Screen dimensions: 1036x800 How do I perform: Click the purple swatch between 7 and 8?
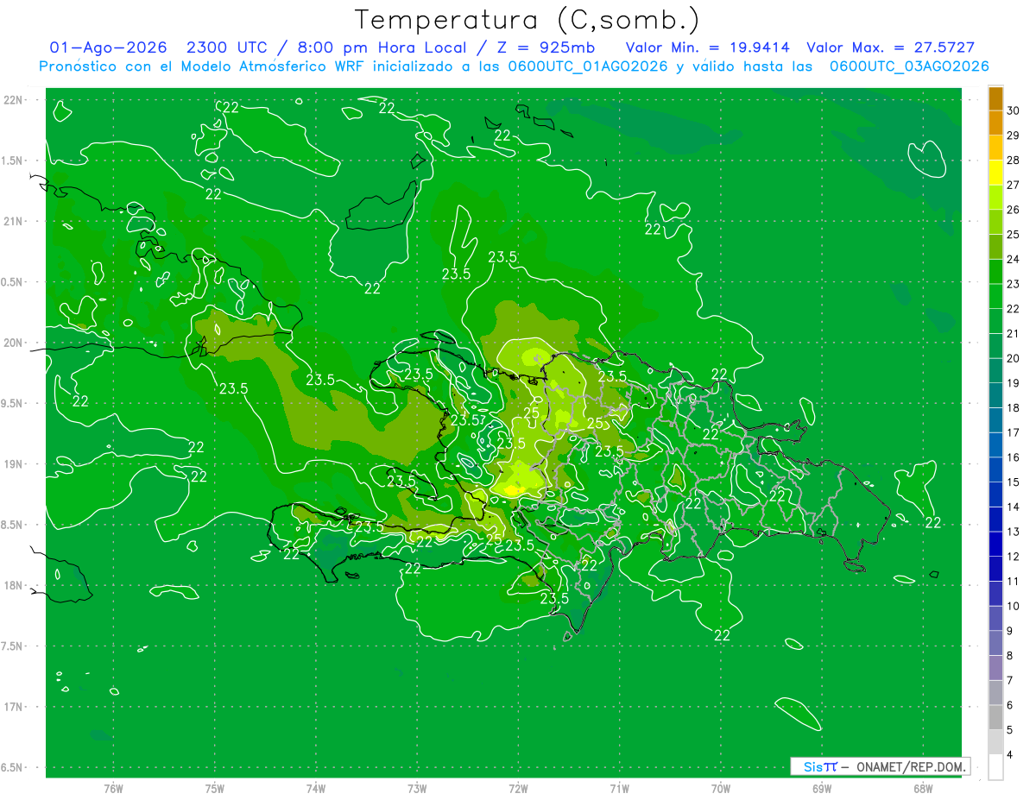[996, 668]
